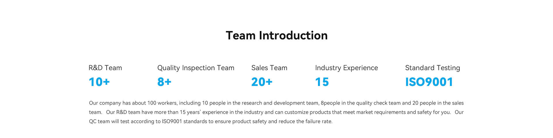Click the 15 years experience number

coord(322,82)
